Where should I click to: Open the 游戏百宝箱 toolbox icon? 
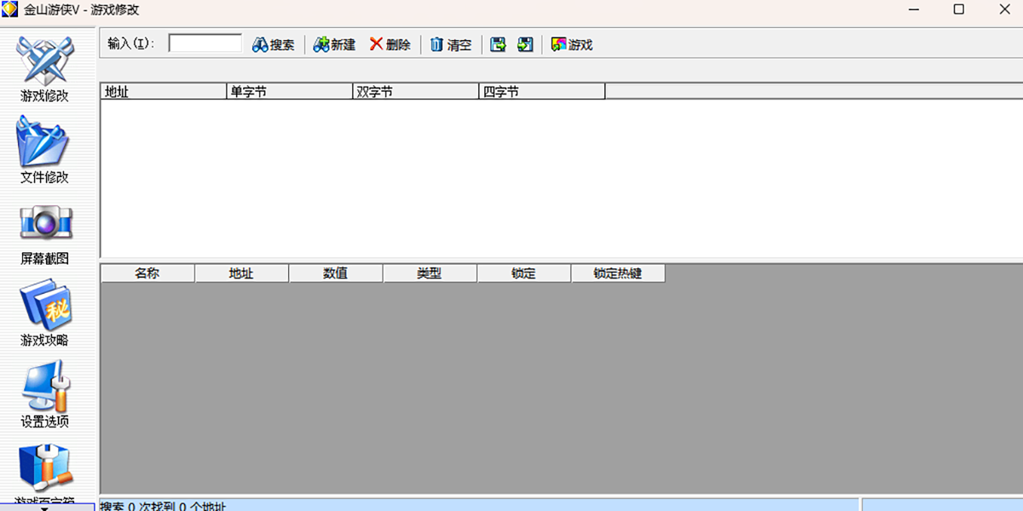coord(44,468)
